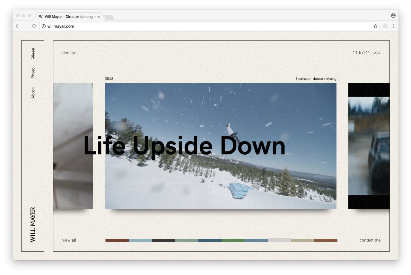This screenshot has height=275, width=411.
Task: Click the WILL MAYER logo
Action: tap(33, 225)
